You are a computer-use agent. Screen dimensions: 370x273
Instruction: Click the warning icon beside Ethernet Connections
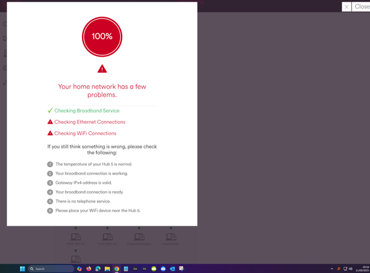click(50, 122)
